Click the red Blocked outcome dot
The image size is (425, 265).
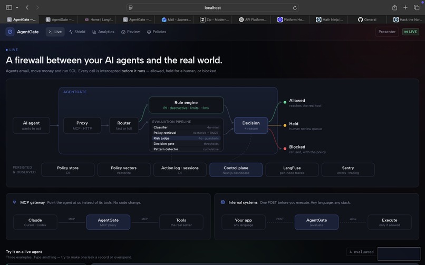click(285, 149)
